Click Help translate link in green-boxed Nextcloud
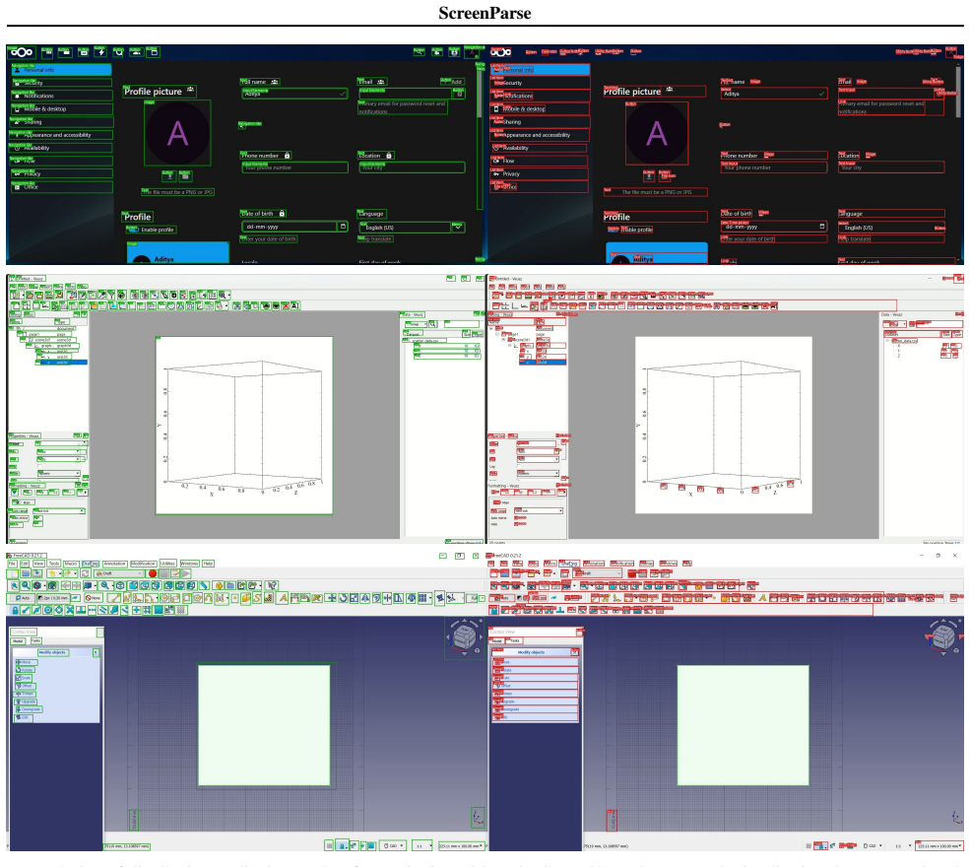The image size is (970, 867). pos(376,238)
